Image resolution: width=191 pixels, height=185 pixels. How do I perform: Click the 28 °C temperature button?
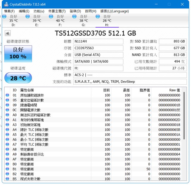[18, 78]
